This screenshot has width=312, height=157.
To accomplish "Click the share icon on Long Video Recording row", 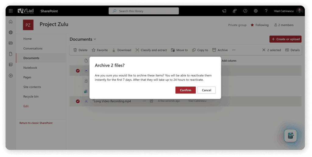I will pos(151,101).
